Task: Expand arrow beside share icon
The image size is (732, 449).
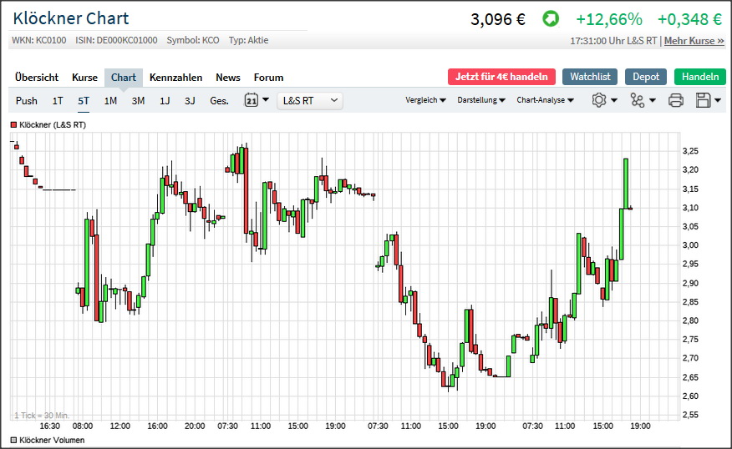Action: [652, 100]
